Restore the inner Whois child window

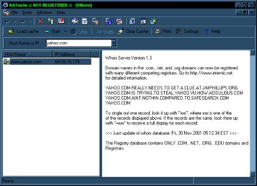click(x=245, y=12)
